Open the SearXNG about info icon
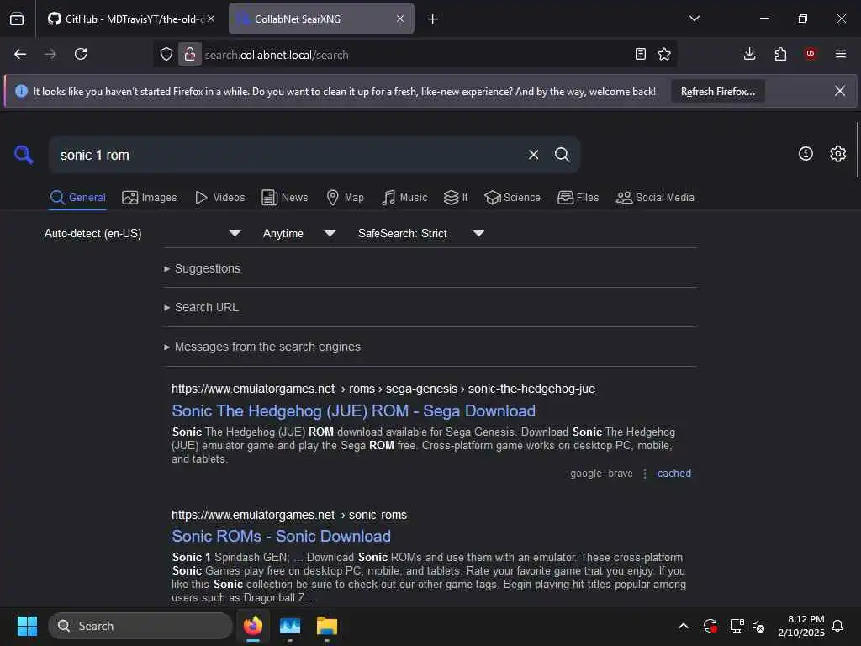 click(x=806, y=154)
